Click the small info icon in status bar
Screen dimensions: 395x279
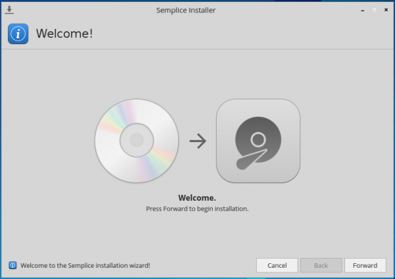tap(13, 265)
